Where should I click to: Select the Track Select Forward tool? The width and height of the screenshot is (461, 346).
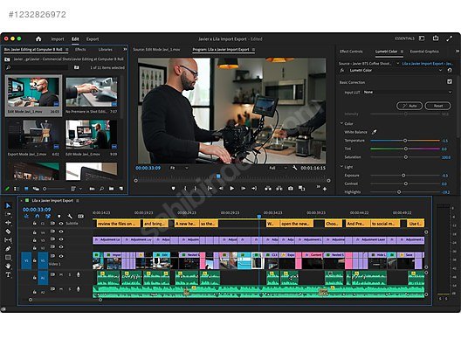pos(8,214)
